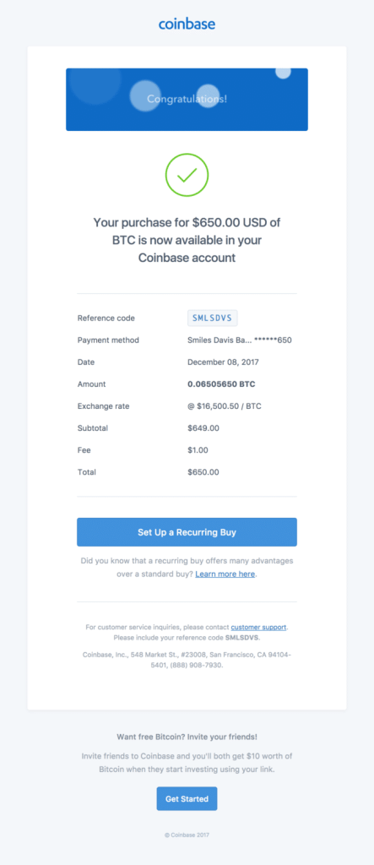This screenshot has height=865, width=374.
Task: Click the Smiles Davis payment method value
Action: click(240, 340)
